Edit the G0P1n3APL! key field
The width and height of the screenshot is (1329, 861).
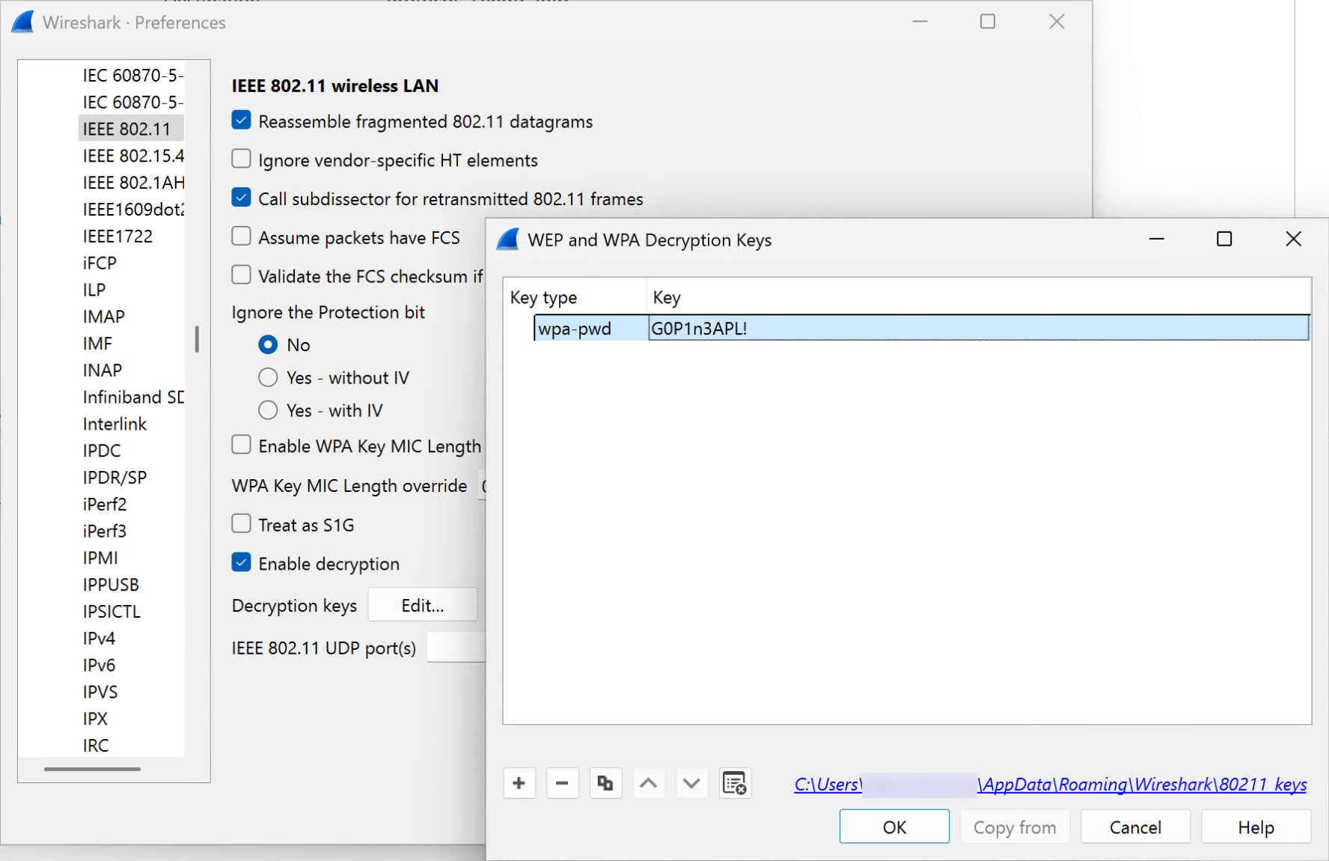[x=979, y=329]
